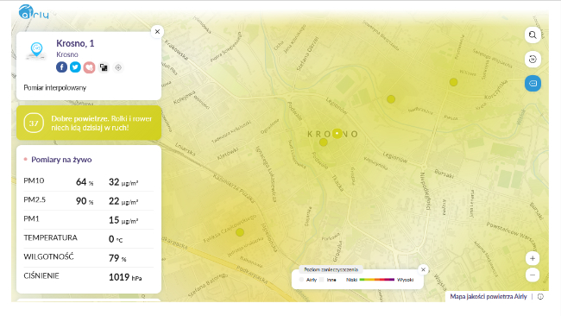Toggle the blue sensor layer button
The width and height of the screenshot is (561, 316).
(x=533, y=84)
